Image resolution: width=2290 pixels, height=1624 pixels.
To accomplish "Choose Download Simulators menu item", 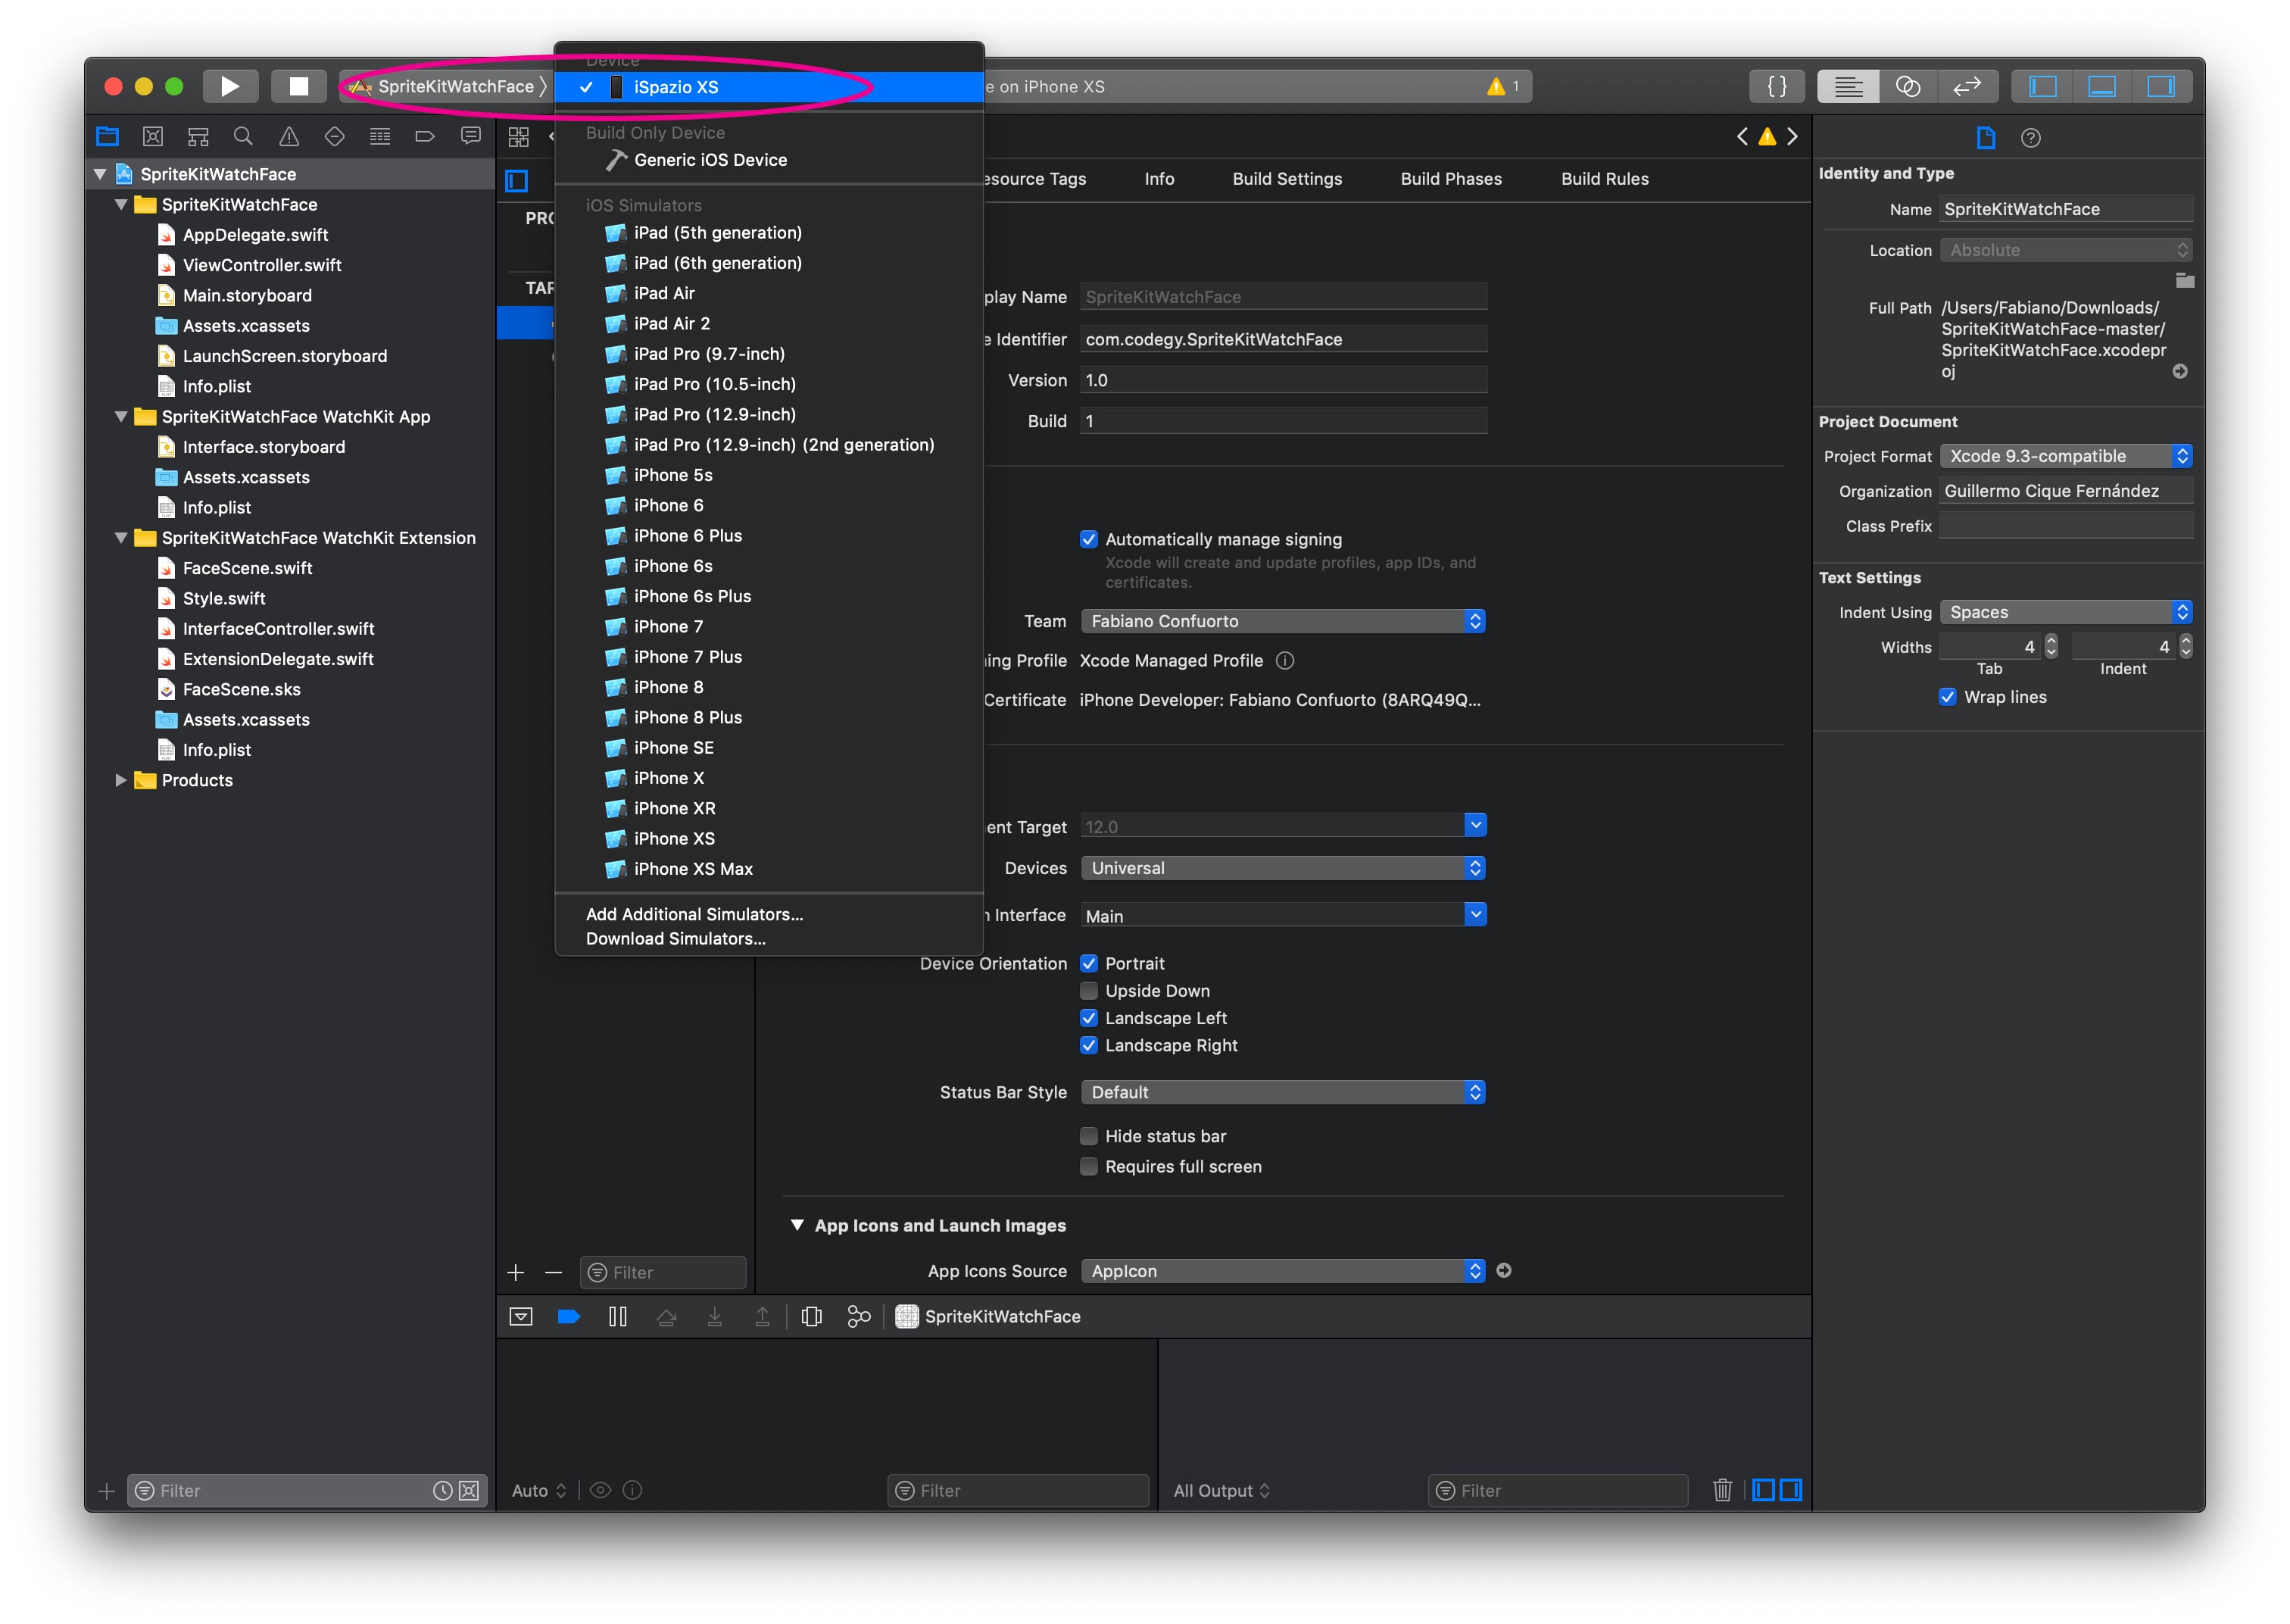I will [769, 938].
